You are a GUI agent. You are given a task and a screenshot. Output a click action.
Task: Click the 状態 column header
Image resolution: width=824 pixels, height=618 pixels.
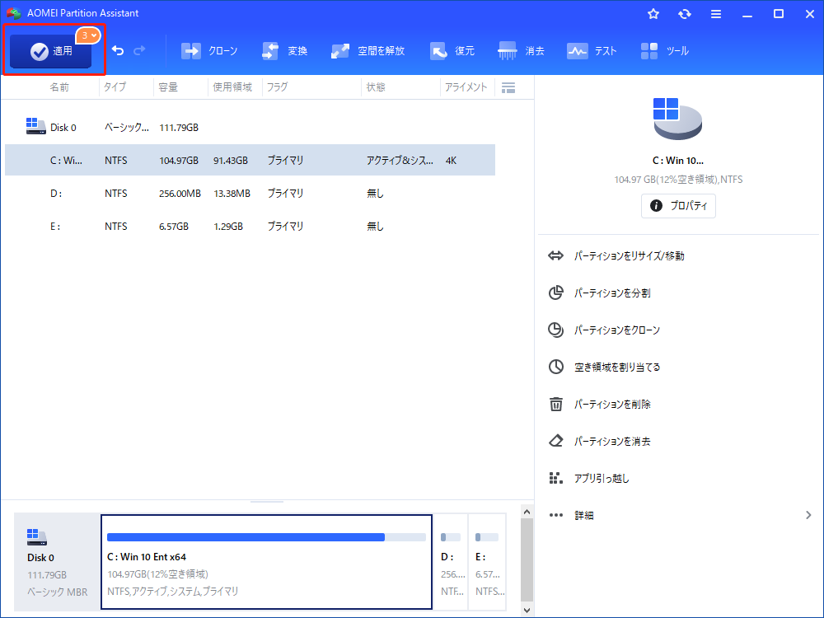click(x=375, y=87)
